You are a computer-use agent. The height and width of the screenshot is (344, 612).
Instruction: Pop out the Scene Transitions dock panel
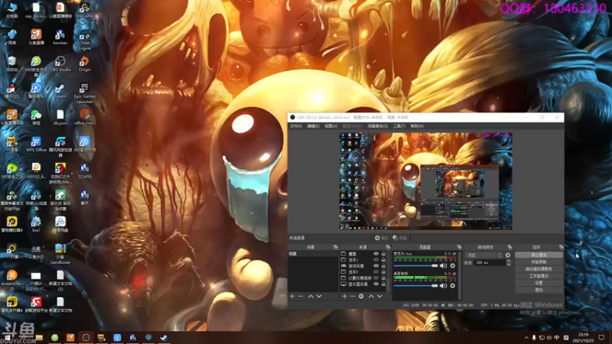tap(509, 247)
